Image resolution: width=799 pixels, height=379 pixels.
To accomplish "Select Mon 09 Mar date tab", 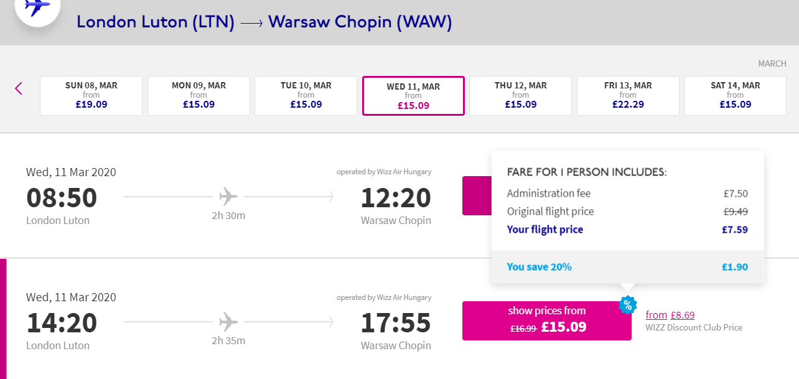I will coord(199,96).
